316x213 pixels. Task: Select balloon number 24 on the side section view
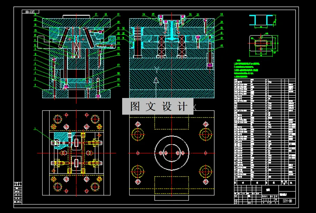coord(144,14)
